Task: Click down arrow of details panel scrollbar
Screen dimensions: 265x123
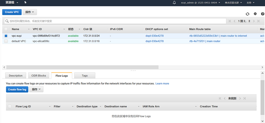Action: coord(262,121)
